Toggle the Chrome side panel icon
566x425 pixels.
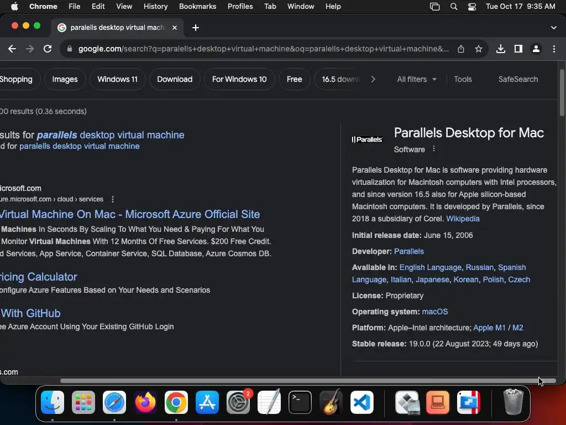coord(518,49)
